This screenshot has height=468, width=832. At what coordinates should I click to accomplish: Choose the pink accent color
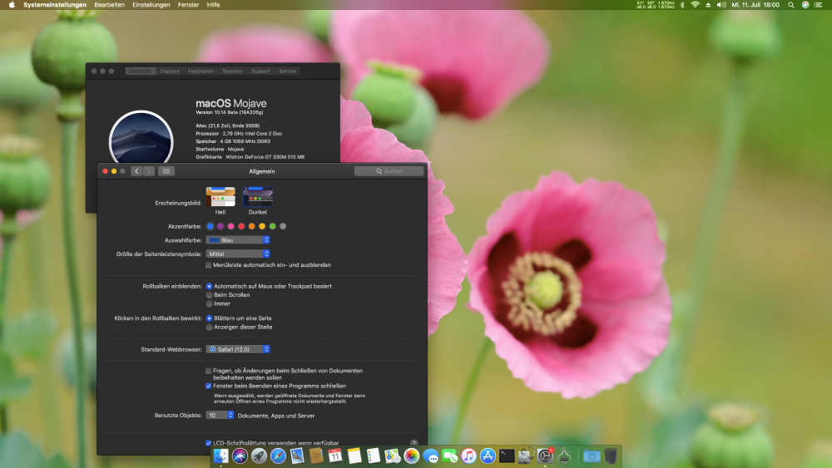(x=230, y=226)
